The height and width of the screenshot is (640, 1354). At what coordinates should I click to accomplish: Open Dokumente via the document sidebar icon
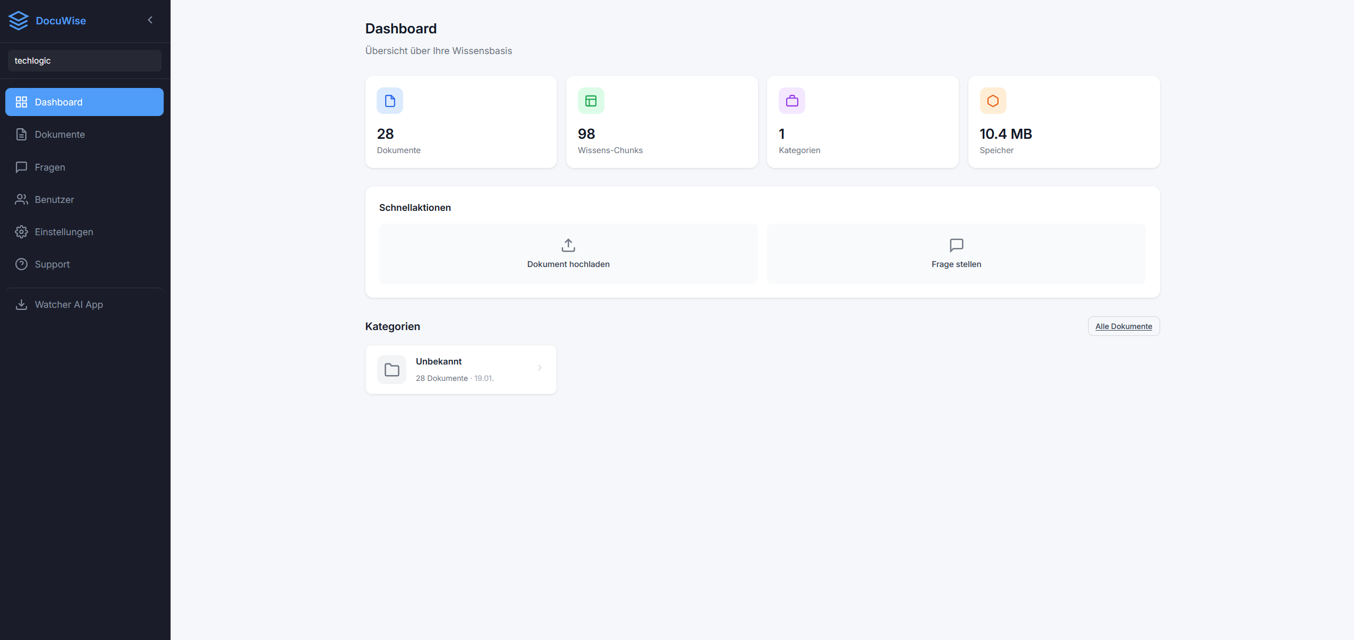pyautogui.click(x=22, y=134)
